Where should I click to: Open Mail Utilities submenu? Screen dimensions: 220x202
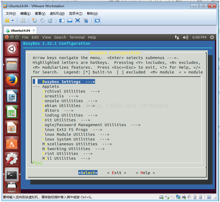tap(66, 158)
